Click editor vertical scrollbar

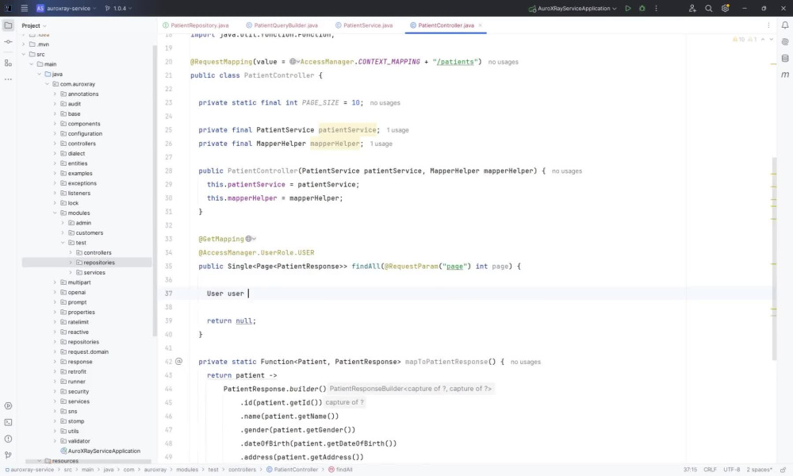click(x=774, y=259)
